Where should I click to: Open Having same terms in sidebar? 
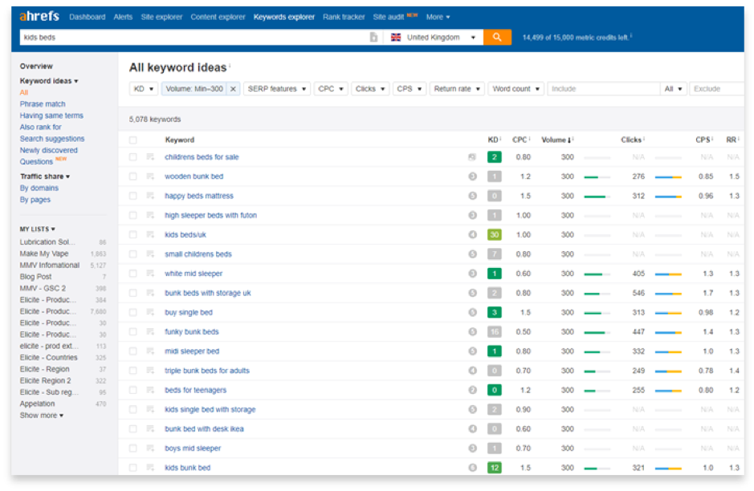click(x=51, y=116)
